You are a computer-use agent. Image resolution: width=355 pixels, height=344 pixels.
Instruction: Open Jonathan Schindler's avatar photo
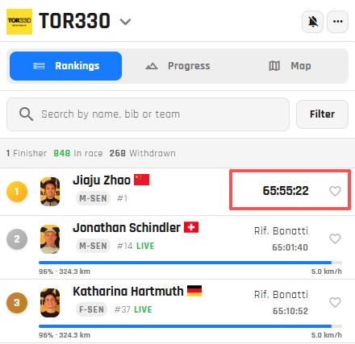(x=50, y=239)
